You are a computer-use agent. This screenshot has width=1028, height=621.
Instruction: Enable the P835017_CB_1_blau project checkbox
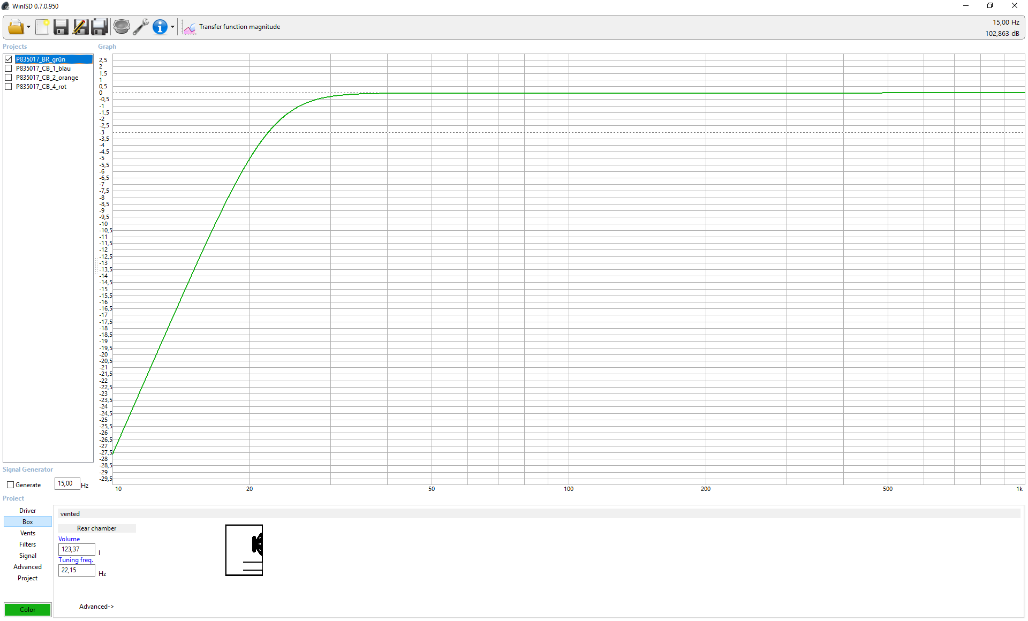9,69
